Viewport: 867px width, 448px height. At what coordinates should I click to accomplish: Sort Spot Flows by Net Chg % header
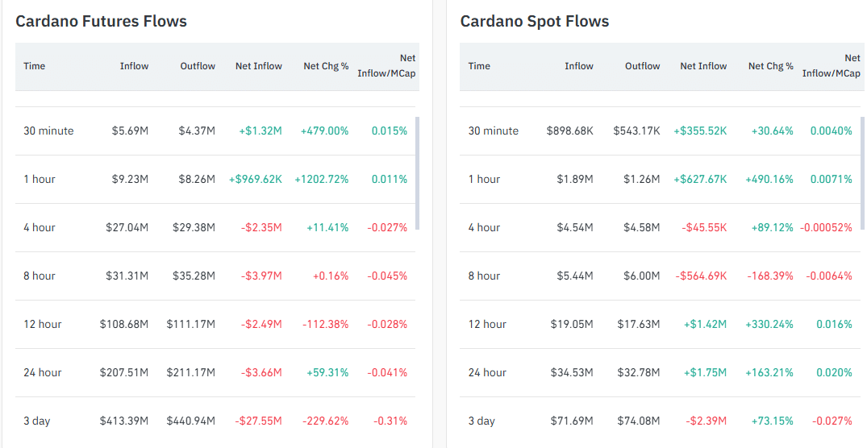click(770, 66)
